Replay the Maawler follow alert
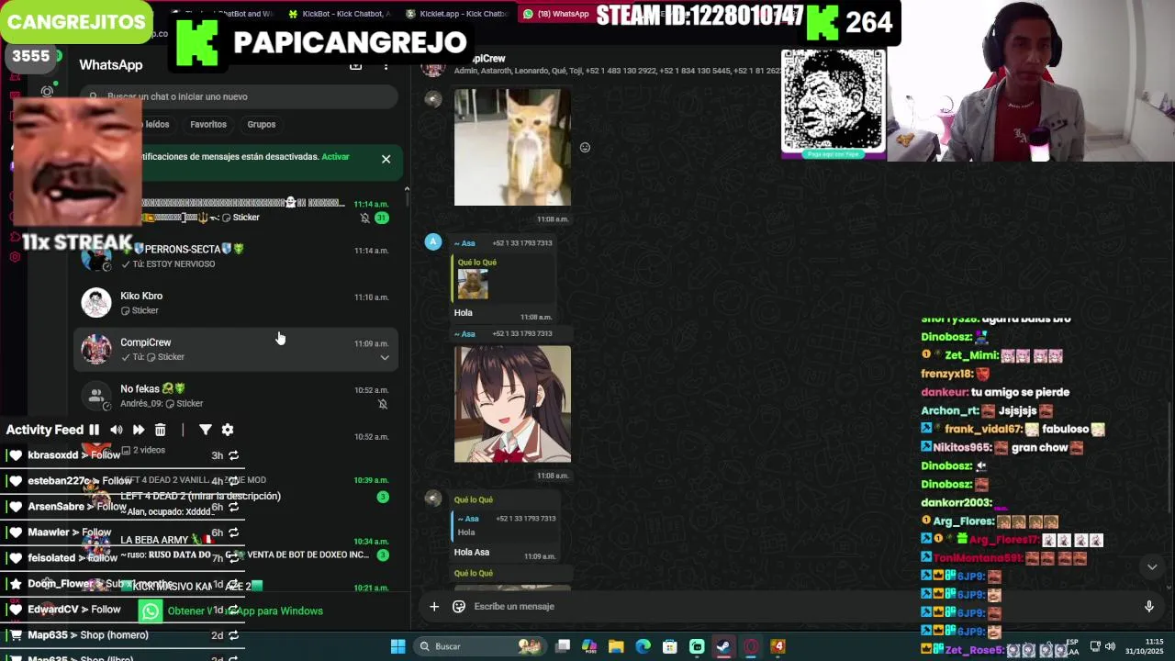Screen dimensions: 1175x661 pyautogui.click(x=233, y=532)
